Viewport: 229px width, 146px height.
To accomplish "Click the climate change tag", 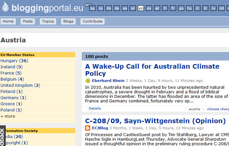I will (218, 109).
